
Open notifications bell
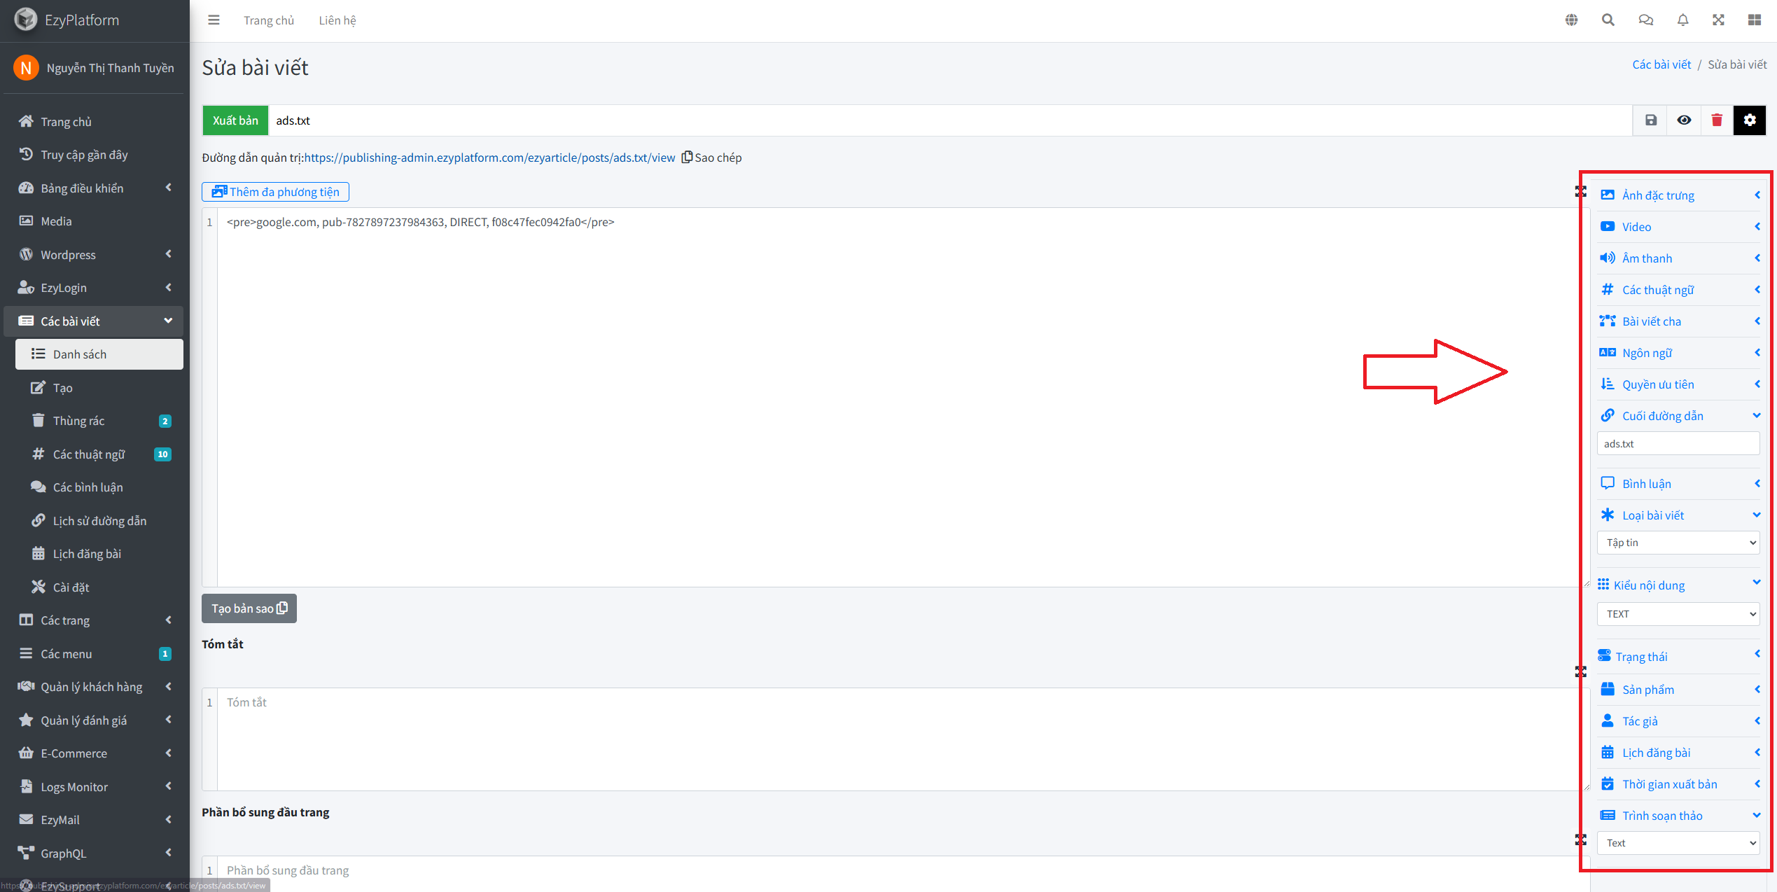tap(1682, 20)
